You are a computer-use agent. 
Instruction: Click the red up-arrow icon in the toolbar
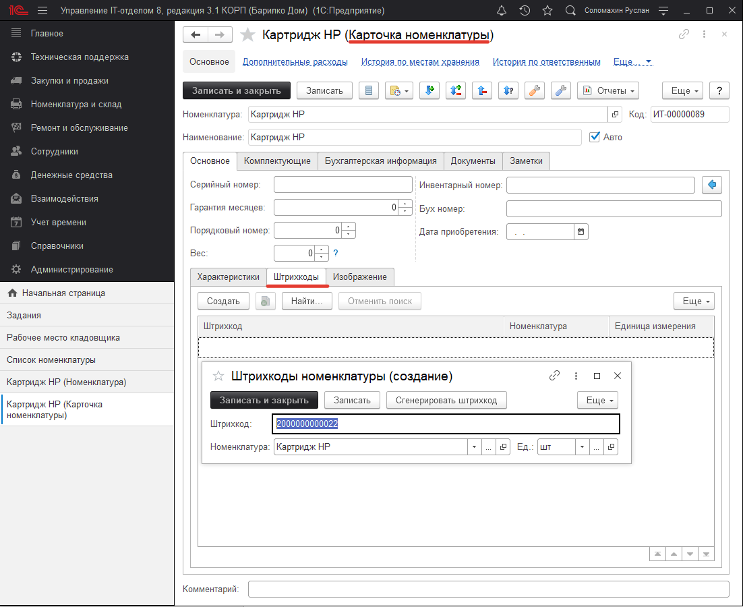pos(481,90)
